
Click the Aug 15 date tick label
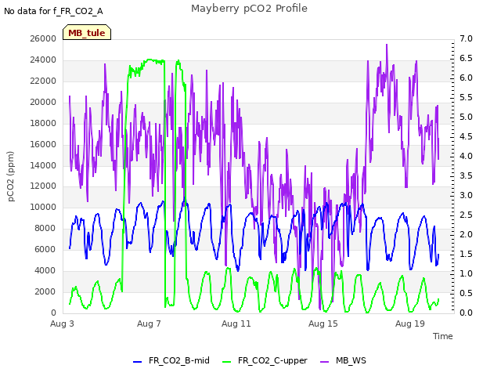tap(323, 324)
